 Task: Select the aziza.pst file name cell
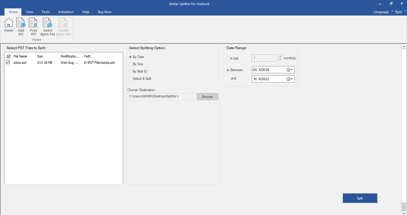click(20, 63)
